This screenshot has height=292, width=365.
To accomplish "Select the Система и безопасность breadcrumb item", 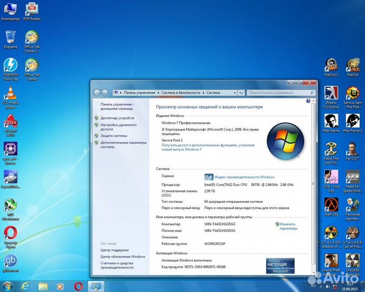I will click(x=181, y=92).
